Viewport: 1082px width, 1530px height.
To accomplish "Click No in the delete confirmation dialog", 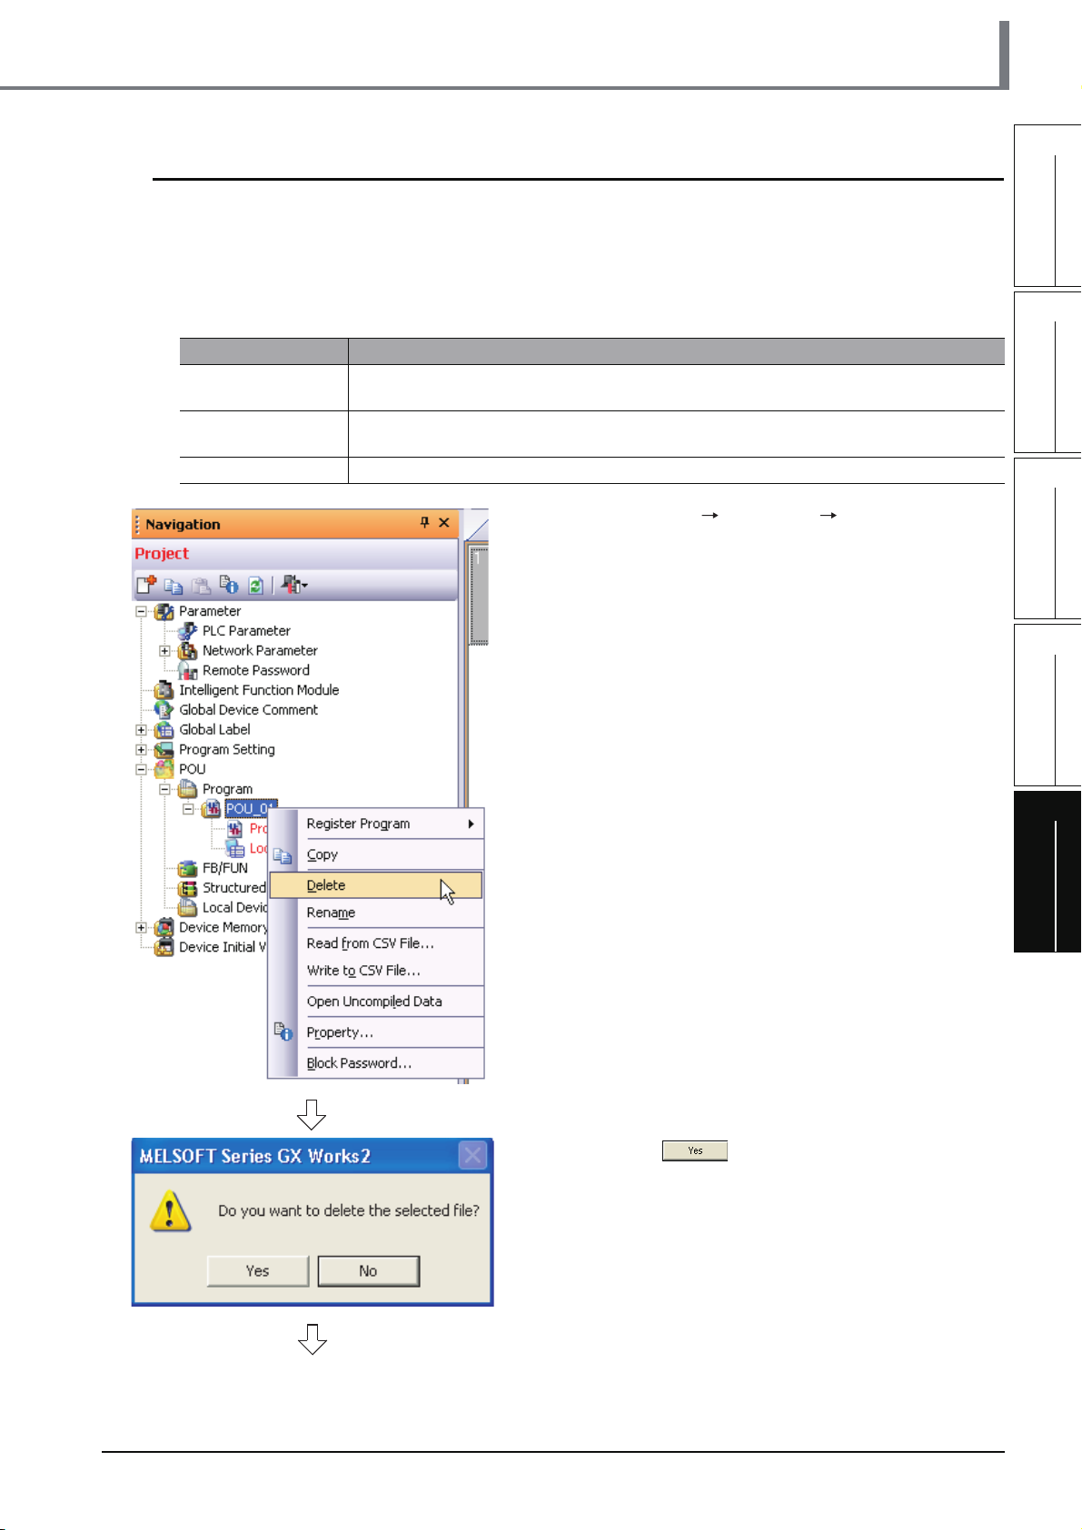I will tap(368, 1271).
